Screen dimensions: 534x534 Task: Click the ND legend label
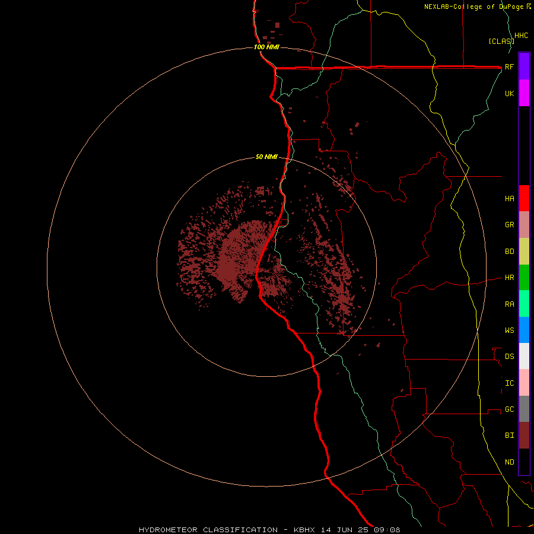510,462
